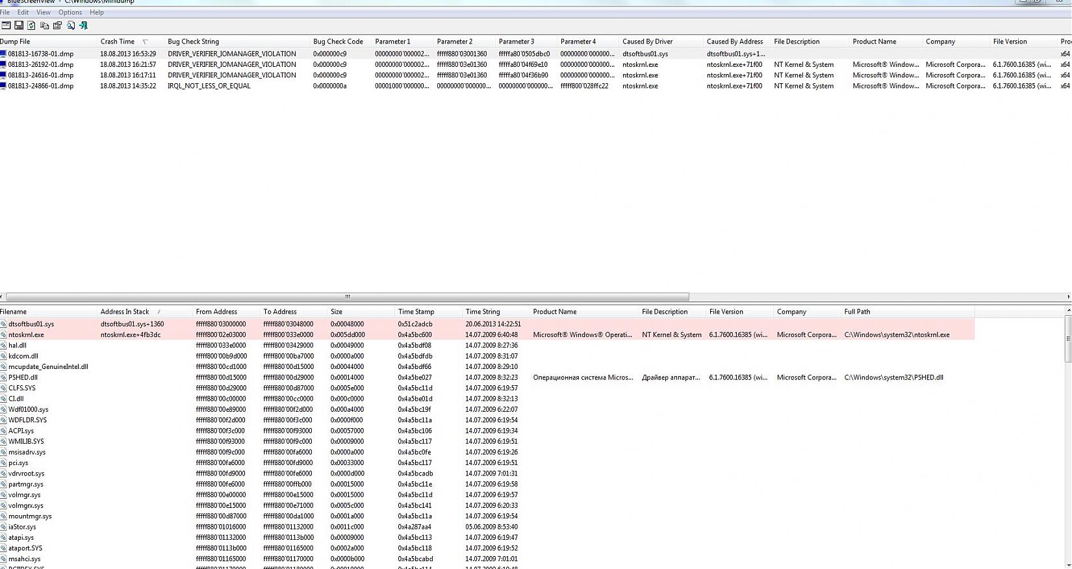Click the Parameter 1 column header
This screenshot has height=569, width=1072.
[x=403, y=42]
